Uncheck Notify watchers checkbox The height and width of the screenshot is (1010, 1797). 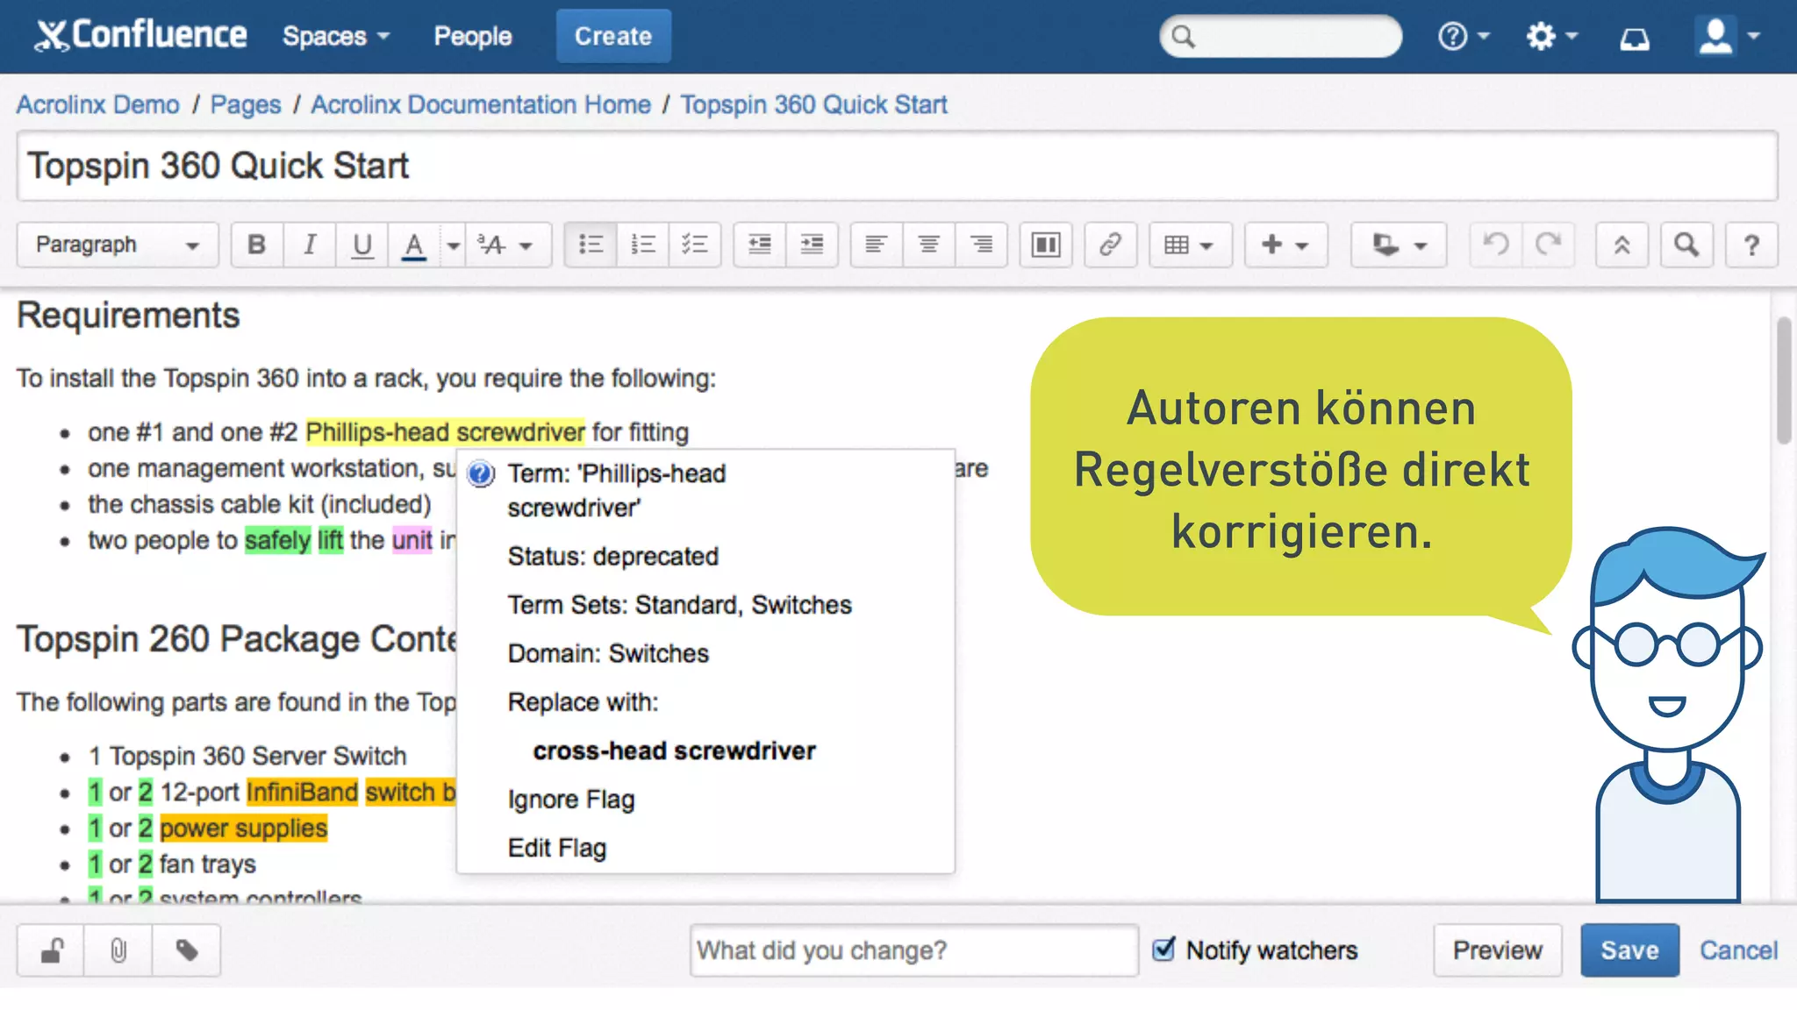coord(1163,950)
